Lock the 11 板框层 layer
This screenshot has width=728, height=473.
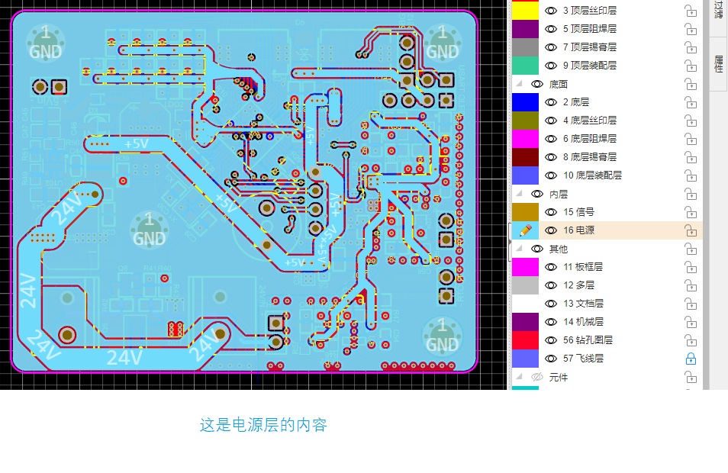pyautogui.click(x=691, y=267)
